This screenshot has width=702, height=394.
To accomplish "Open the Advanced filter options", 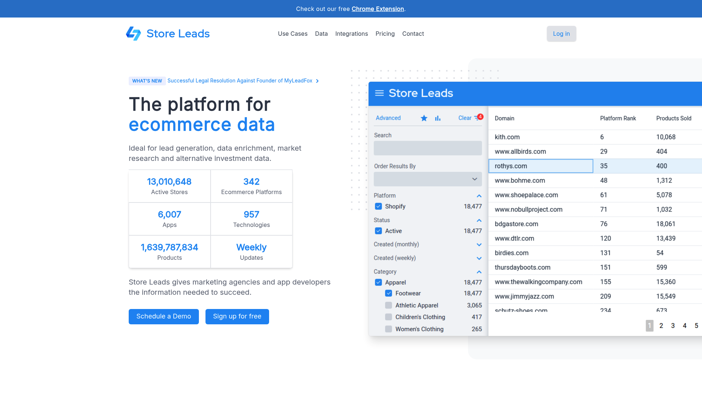I will (388, 118).
